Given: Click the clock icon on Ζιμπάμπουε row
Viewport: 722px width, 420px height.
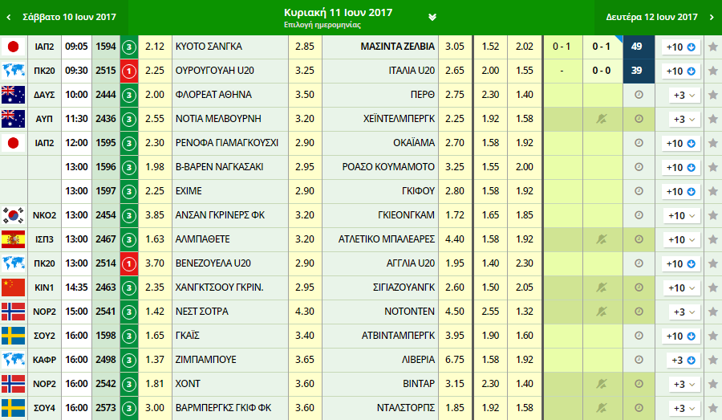Looking at the screenshot, I should pyautogui.click(x=639, y=360).
